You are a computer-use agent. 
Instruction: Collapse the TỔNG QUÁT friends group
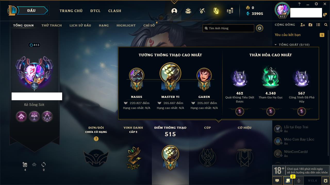[275, 45]
